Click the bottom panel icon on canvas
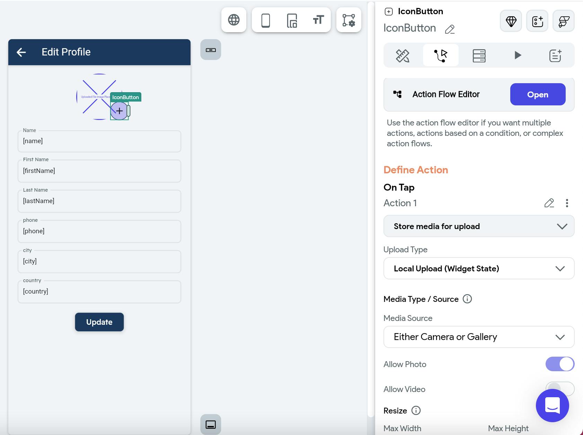 pyautogui.click(x=211, y=424)
